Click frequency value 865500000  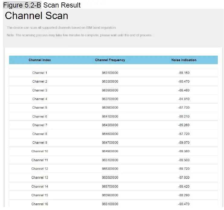110,178
